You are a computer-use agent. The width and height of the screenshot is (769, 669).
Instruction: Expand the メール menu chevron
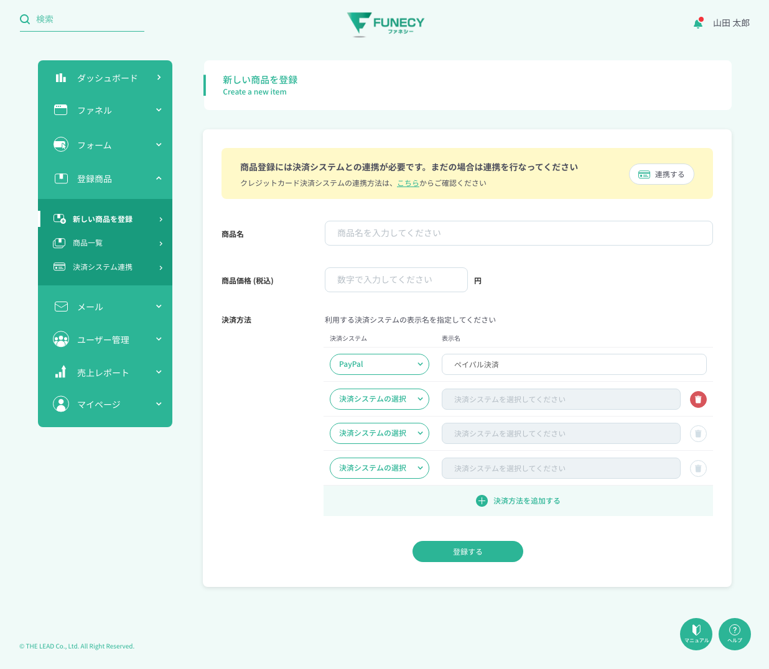point(159,307)
